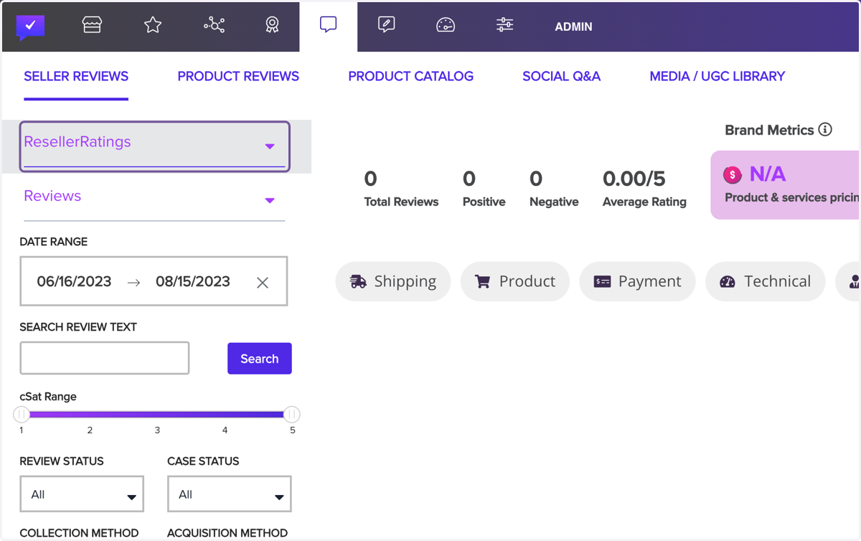
Task: Open the network nodes icon
Action: click(214, 25)
